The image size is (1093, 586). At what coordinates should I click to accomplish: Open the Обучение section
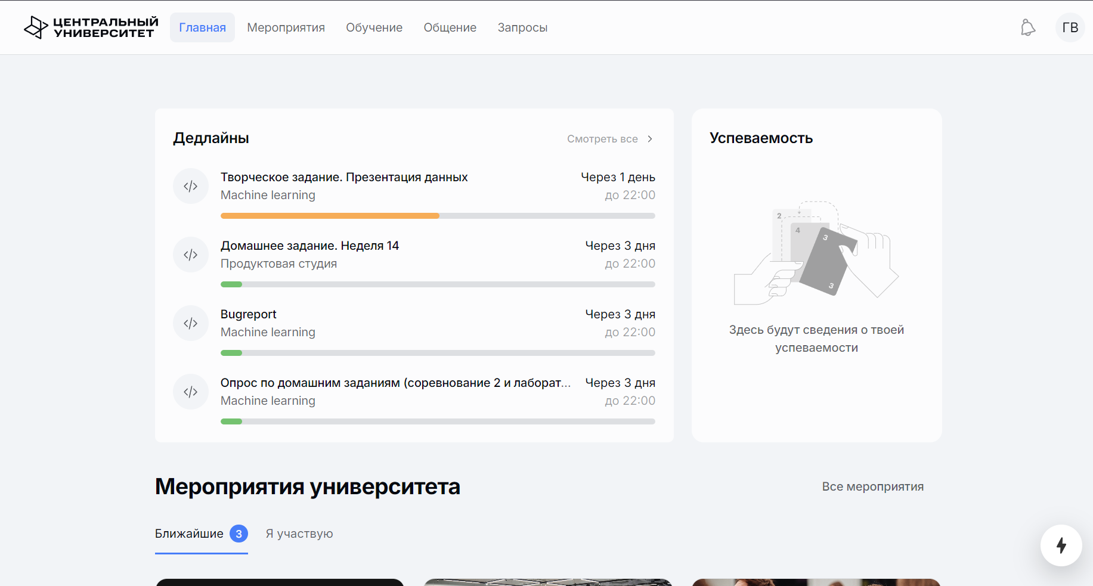pyautogui.click(x=374, y=27)
